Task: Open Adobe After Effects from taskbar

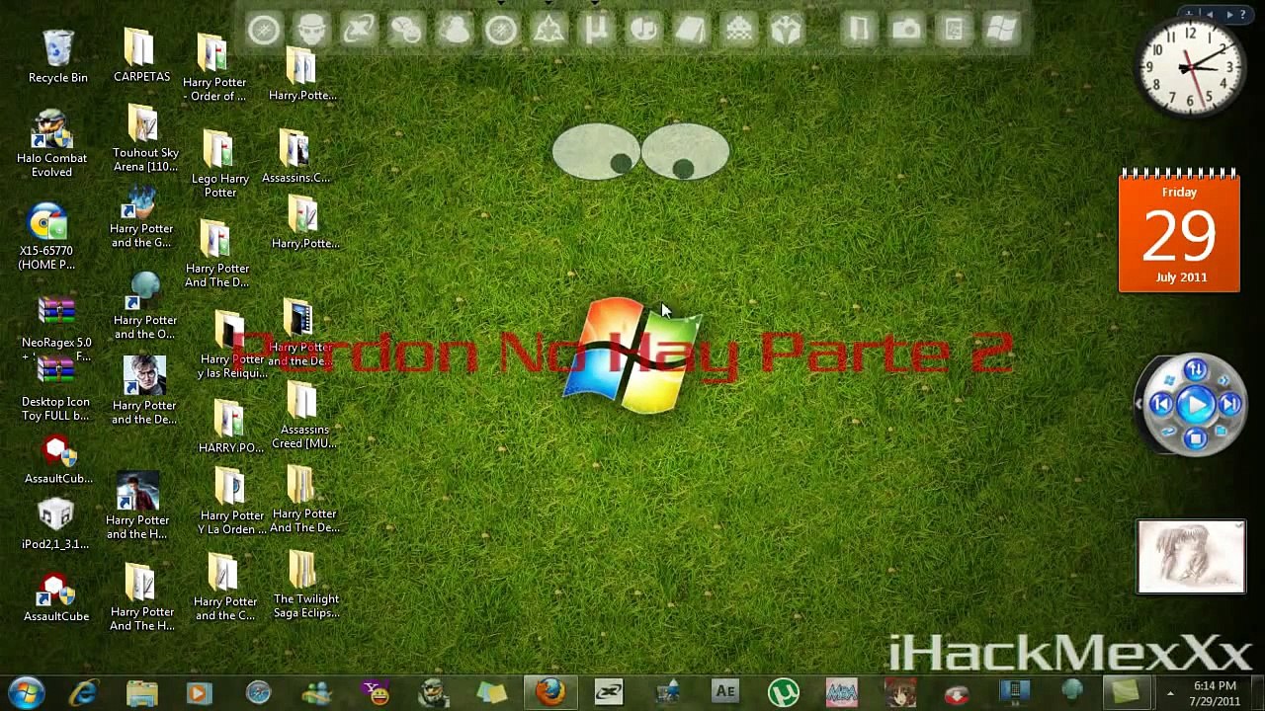Action: (725, 693)
